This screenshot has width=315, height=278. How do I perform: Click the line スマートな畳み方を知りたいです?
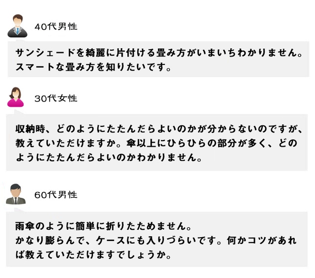click(93, 67)
